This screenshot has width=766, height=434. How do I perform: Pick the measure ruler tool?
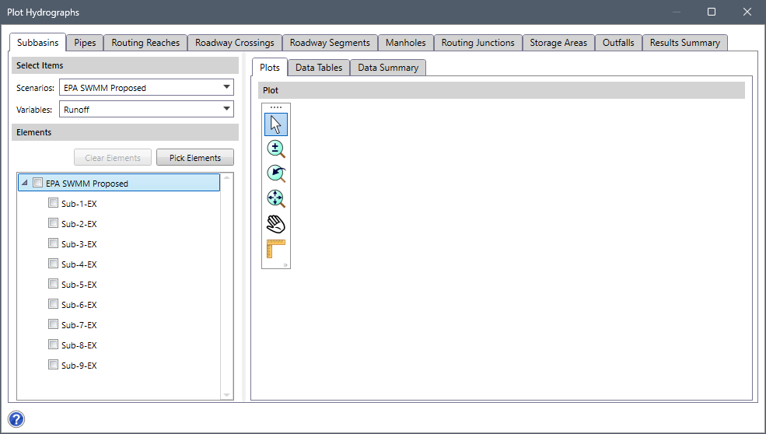pos(276,249)
